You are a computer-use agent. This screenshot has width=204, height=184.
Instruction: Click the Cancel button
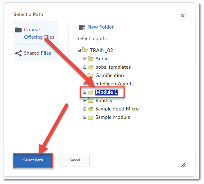pos(74,160)
